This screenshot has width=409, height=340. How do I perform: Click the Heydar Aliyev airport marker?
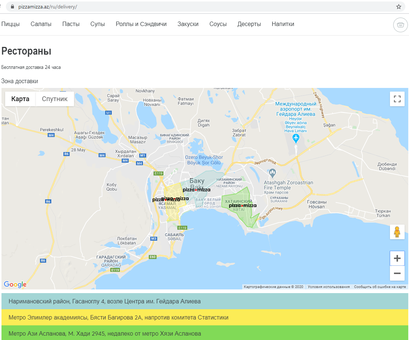point(296,138)
